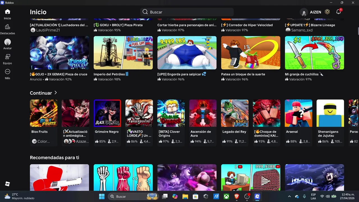Click the Luchadores del game title

coord(59,25)
